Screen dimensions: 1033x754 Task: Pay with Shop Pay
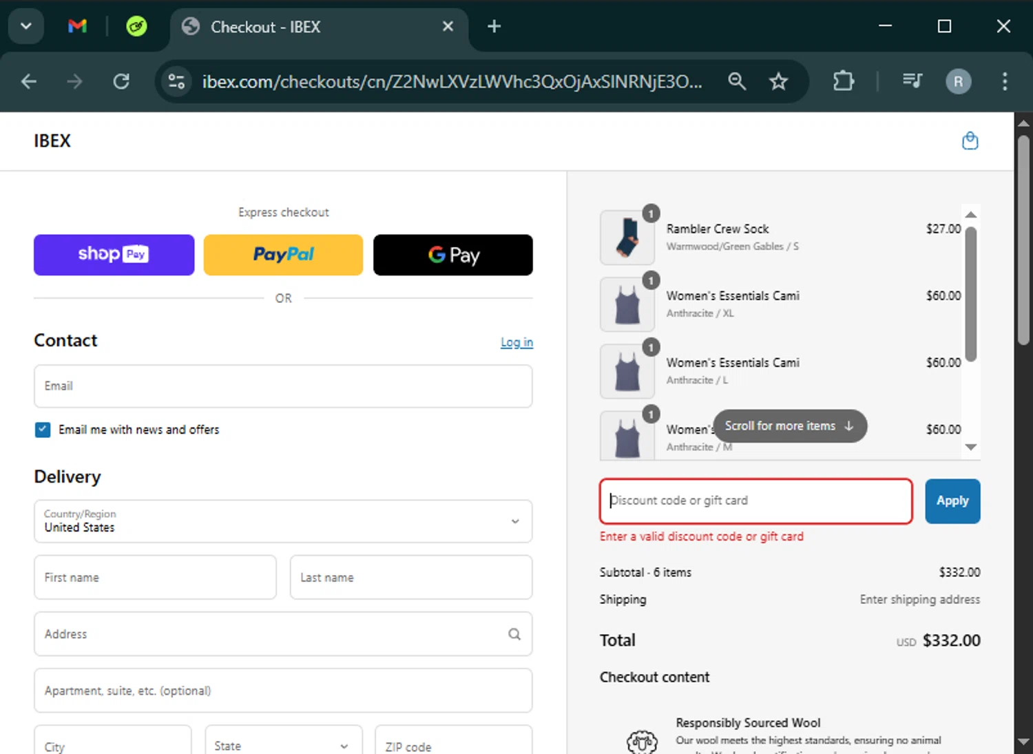[114, 255]
